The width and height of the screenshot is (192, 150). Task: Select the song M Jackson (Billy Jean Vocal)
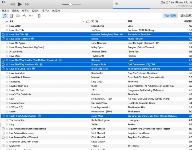24,142
